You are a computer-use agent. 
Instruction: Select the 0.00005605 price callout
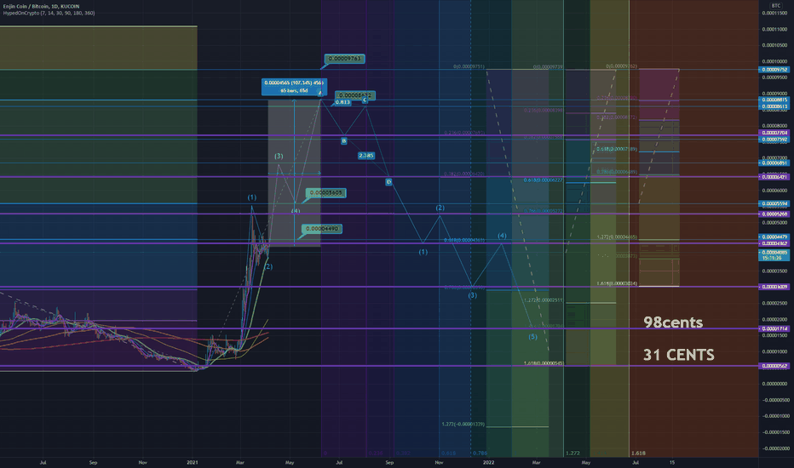point(326,193)
